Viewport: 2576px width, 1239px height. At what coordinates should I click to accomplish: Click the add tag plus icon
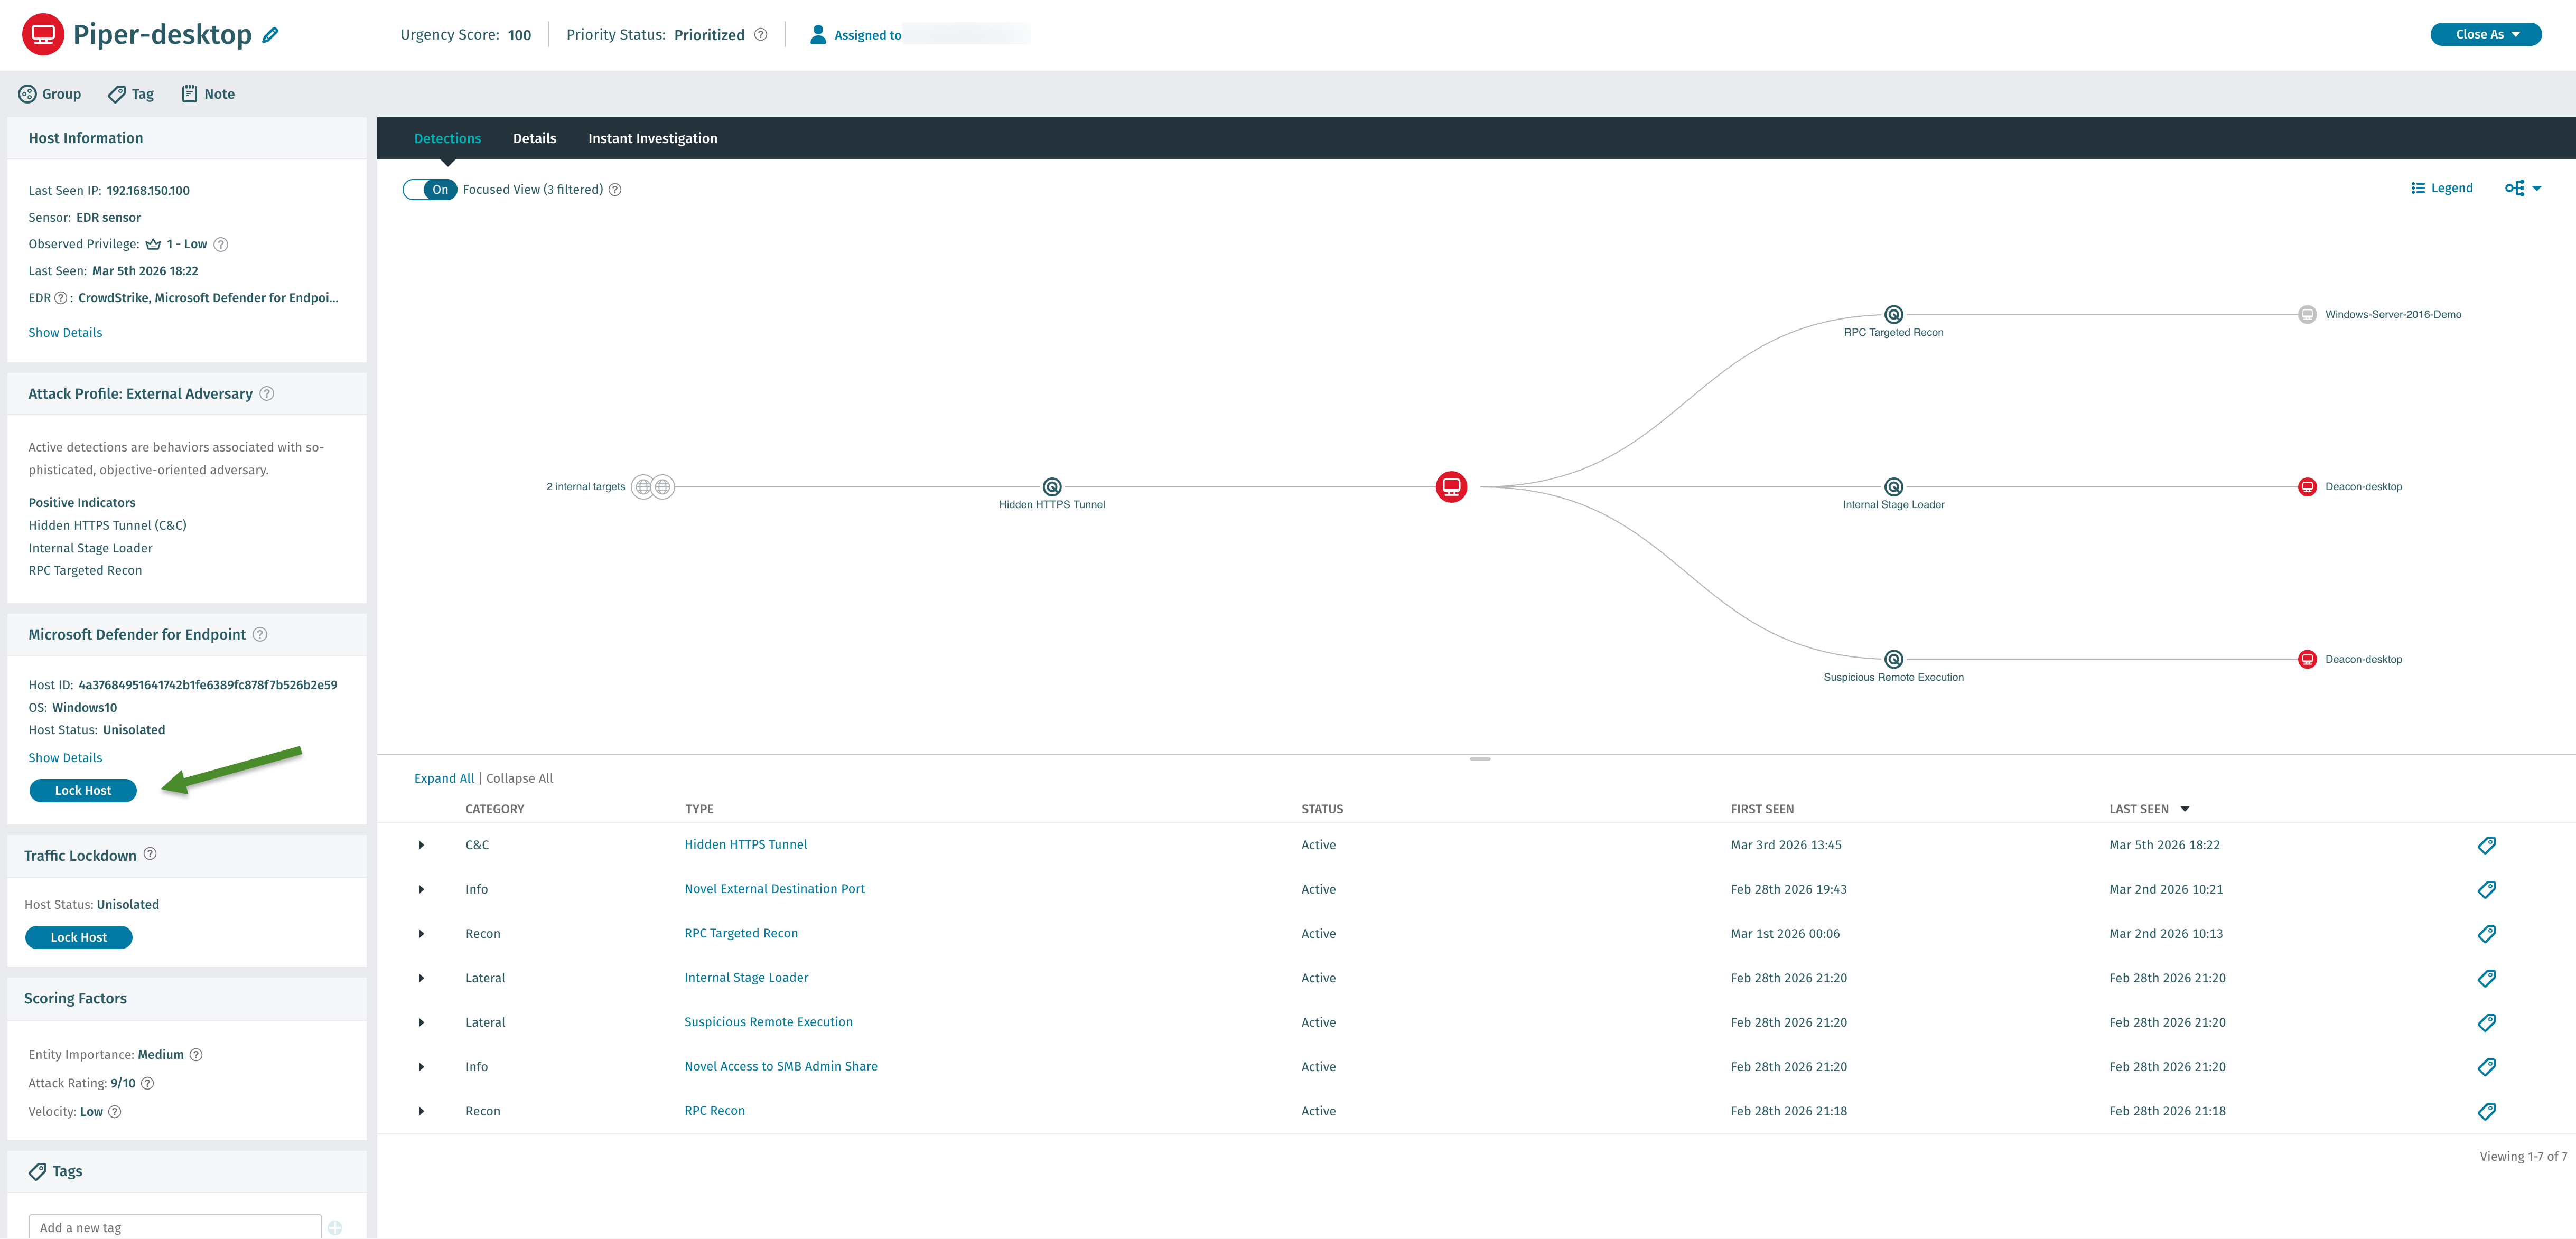335,1227
